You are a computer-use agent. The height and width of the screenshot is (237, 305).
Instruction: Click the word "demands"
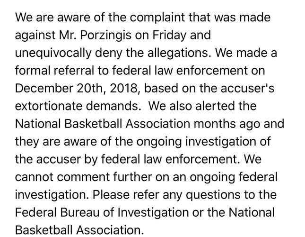(x=113, y=106)
